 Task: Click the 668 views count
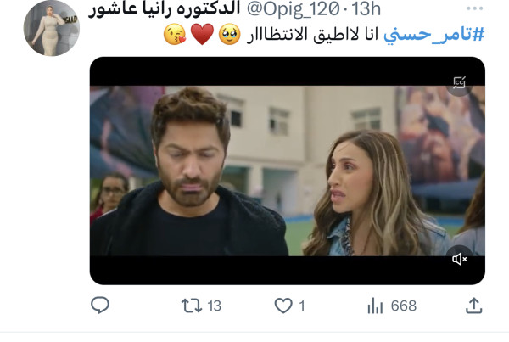pyautogui.click(x=404, y=306)
